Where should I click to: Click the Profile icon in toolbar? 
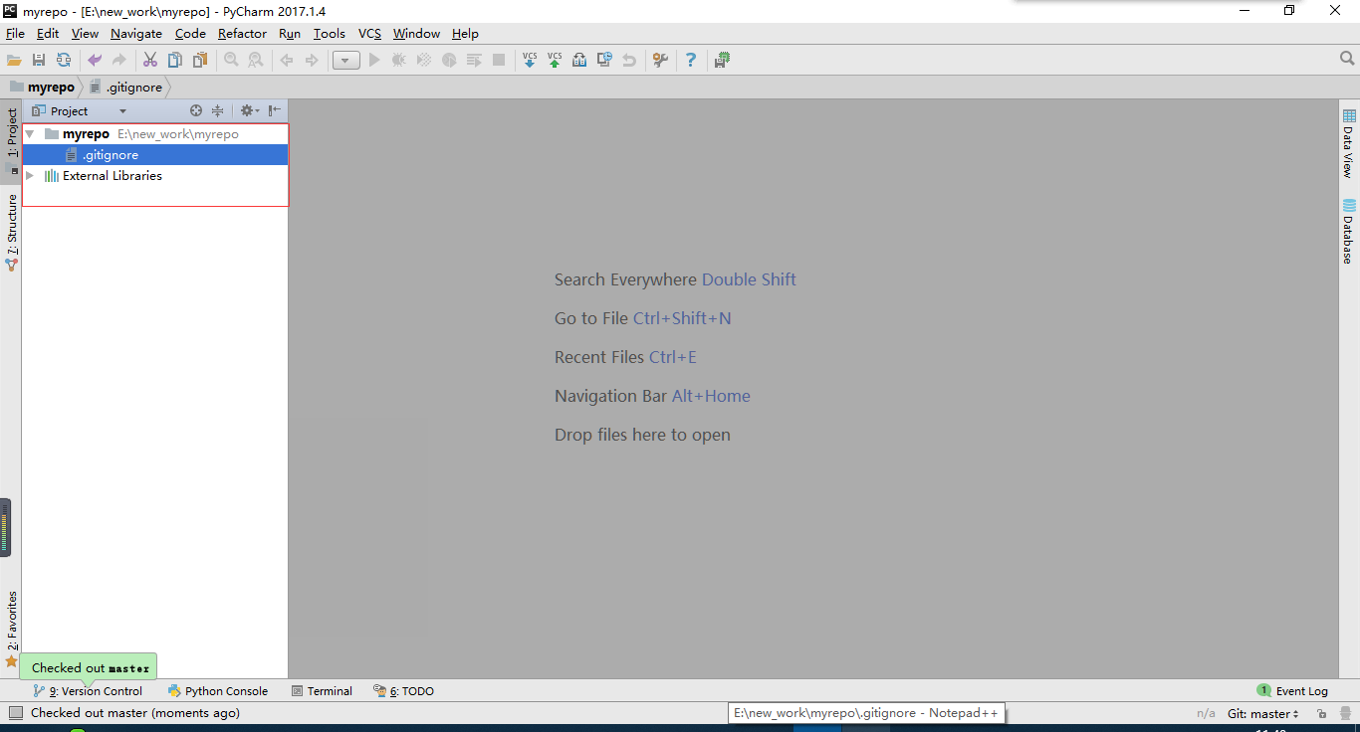[449, 61]
